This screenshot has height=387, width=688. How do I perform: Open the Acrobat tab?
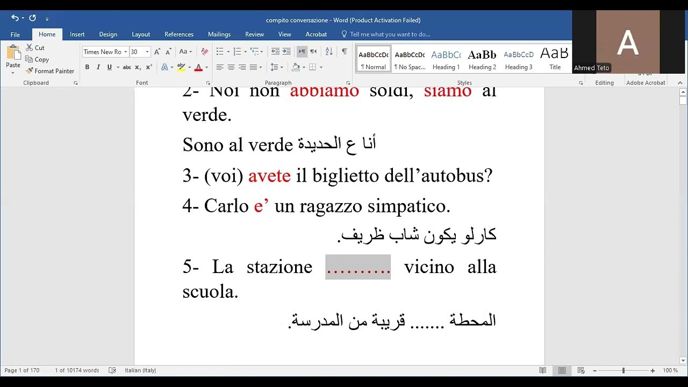316,34
